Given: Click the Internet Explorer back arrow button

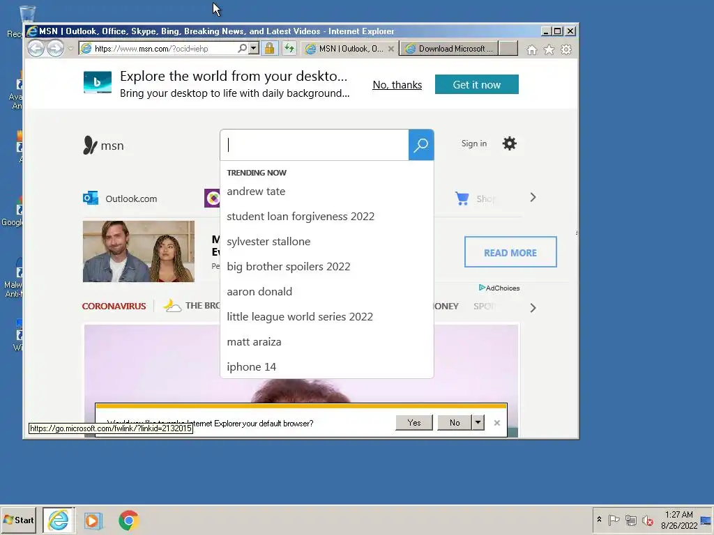Looking at the screenshot, I should (36, 48).
